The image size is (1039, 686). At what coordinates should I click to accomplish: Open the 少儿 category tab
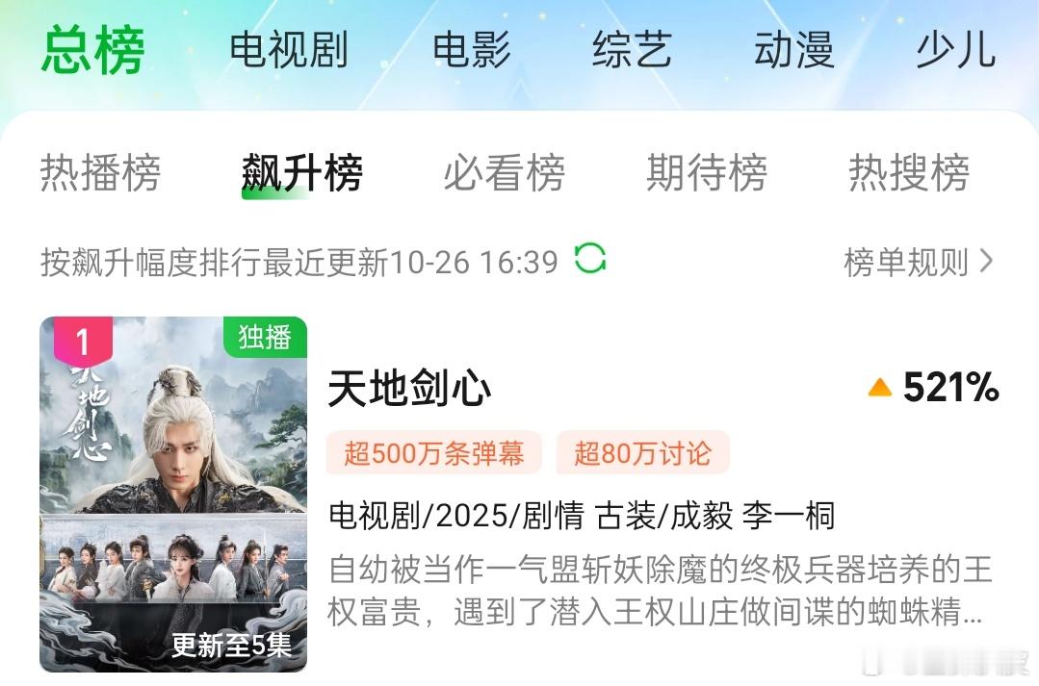pos(955,50)
